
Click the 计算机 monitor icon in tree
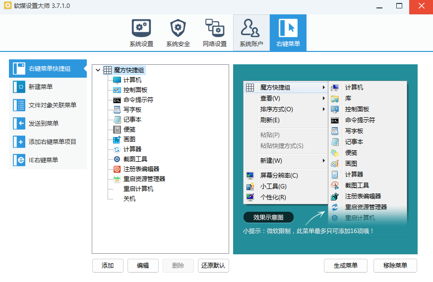click(x=117, y=80)
